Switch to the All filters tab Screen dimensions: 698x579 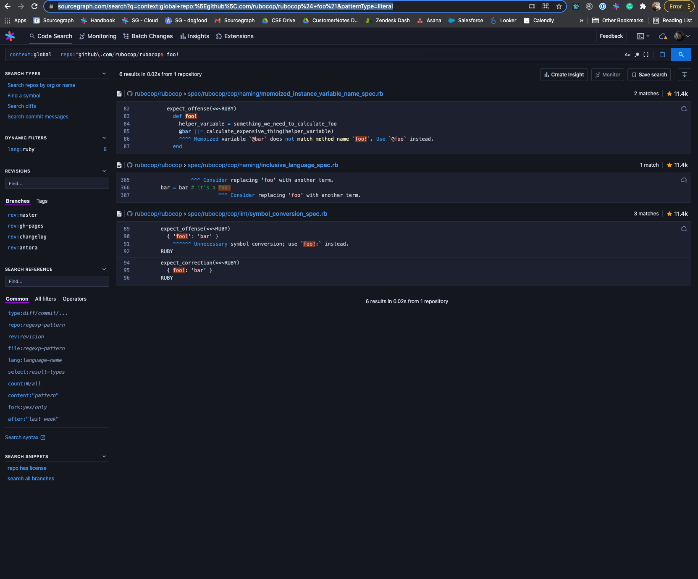tap(45, 299)
